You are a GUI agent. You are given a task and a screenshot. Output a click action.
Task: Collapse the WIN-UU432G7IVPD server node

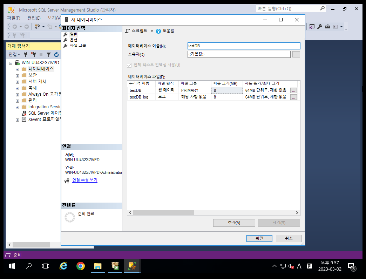[x=11, y=63]
